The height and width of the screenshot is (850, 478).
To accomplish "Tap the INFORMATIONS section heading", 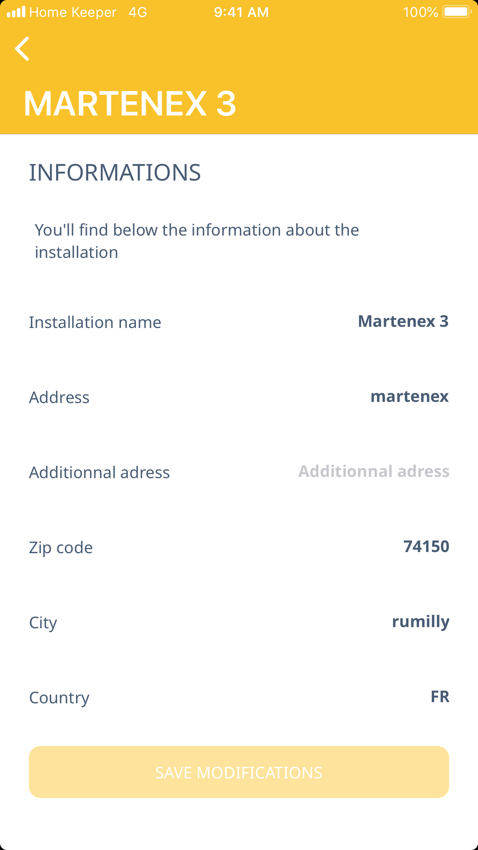I will pyautogui.click(x=115, y=172).
